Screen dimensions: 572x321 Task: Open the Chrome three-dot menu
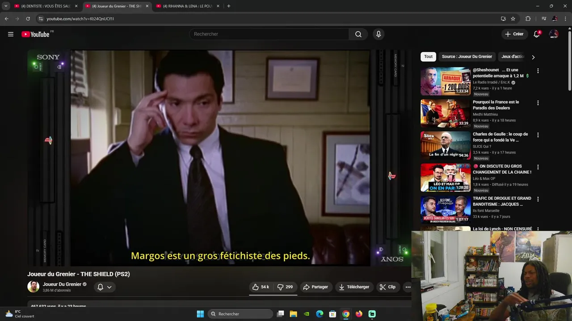pos(566,19)
